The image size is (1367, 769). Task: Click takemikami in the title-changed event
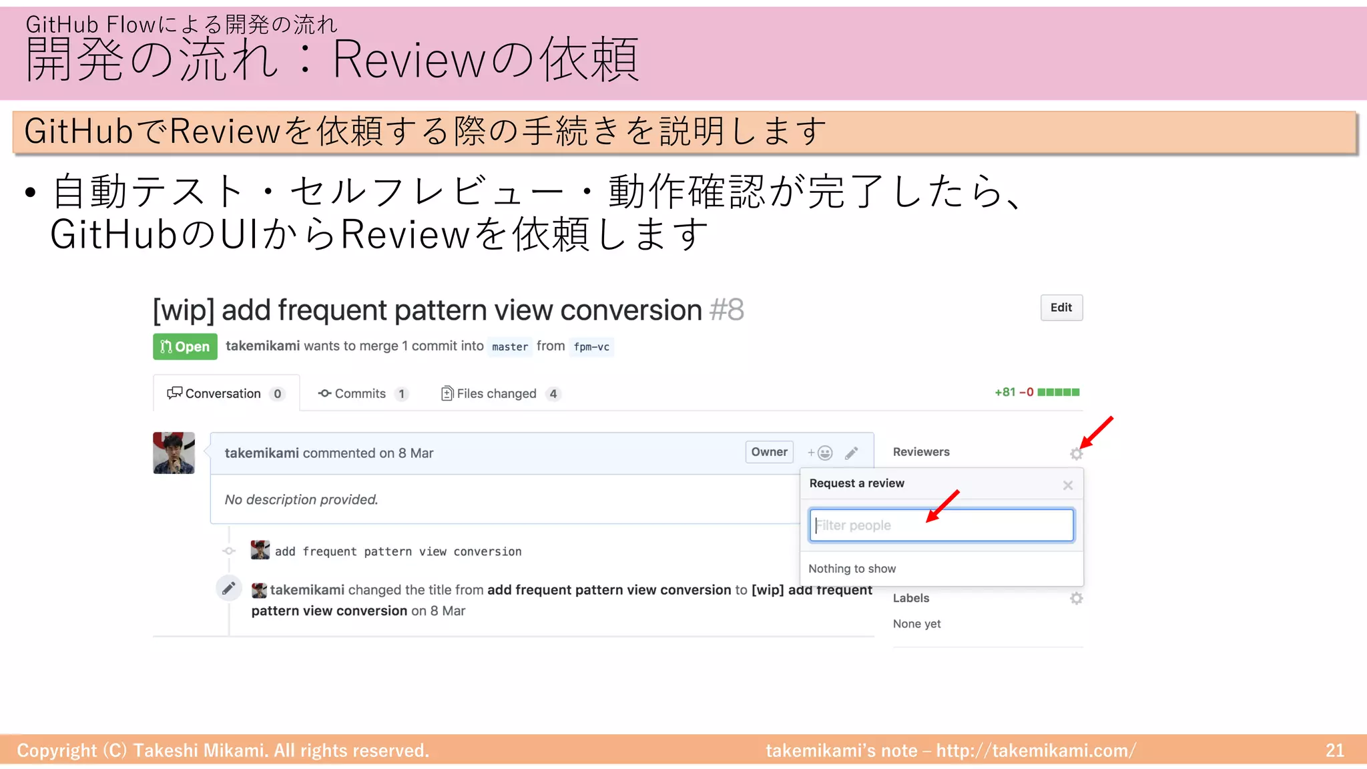click(x=307, y=589)
